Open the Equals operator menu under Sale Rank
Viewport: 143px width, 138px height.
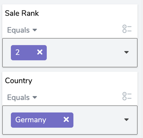click(x=22, y=30)
